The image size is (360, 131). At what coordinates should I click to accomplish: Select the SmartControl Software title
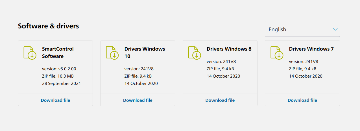pyautogui.click(x=58, y=53)
